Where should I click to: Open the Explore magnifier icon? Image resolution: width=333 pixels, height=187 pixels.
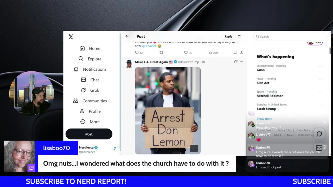click(x=81, y=59)
